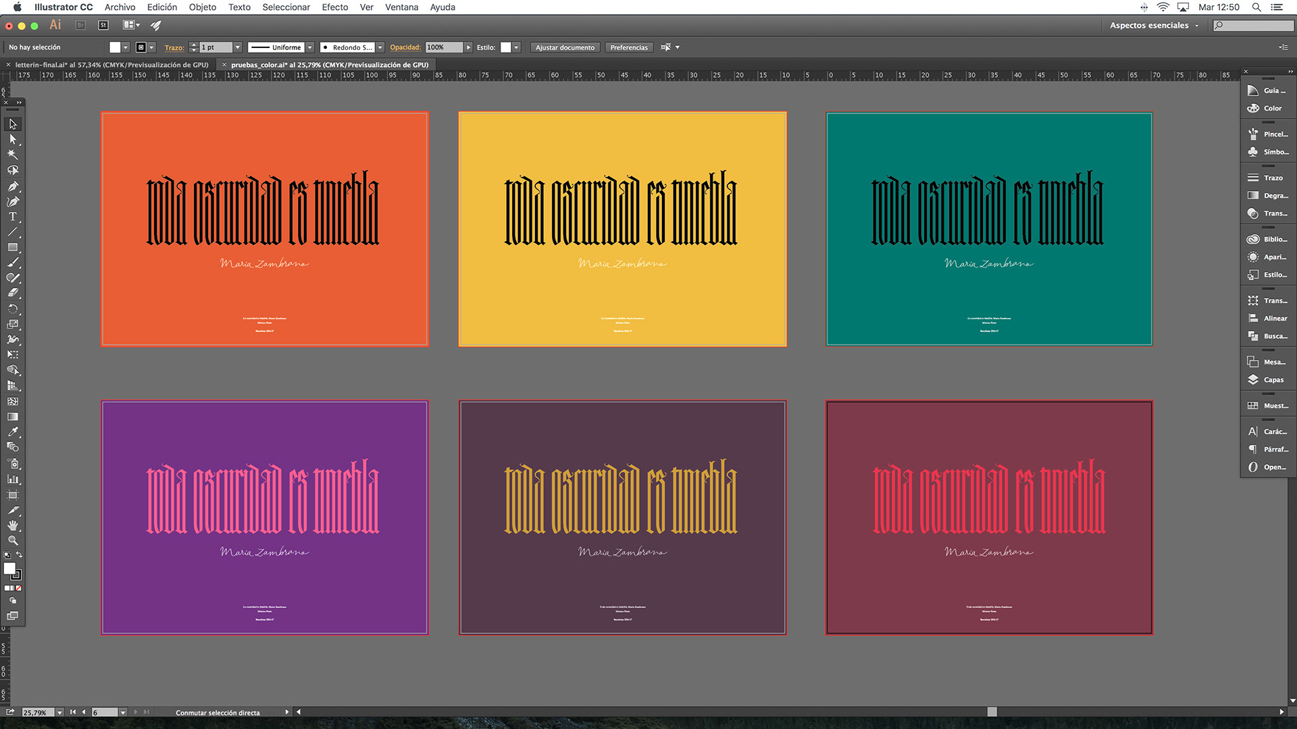
Task: Open the zoom level dropdown
Action: [59, 713]
